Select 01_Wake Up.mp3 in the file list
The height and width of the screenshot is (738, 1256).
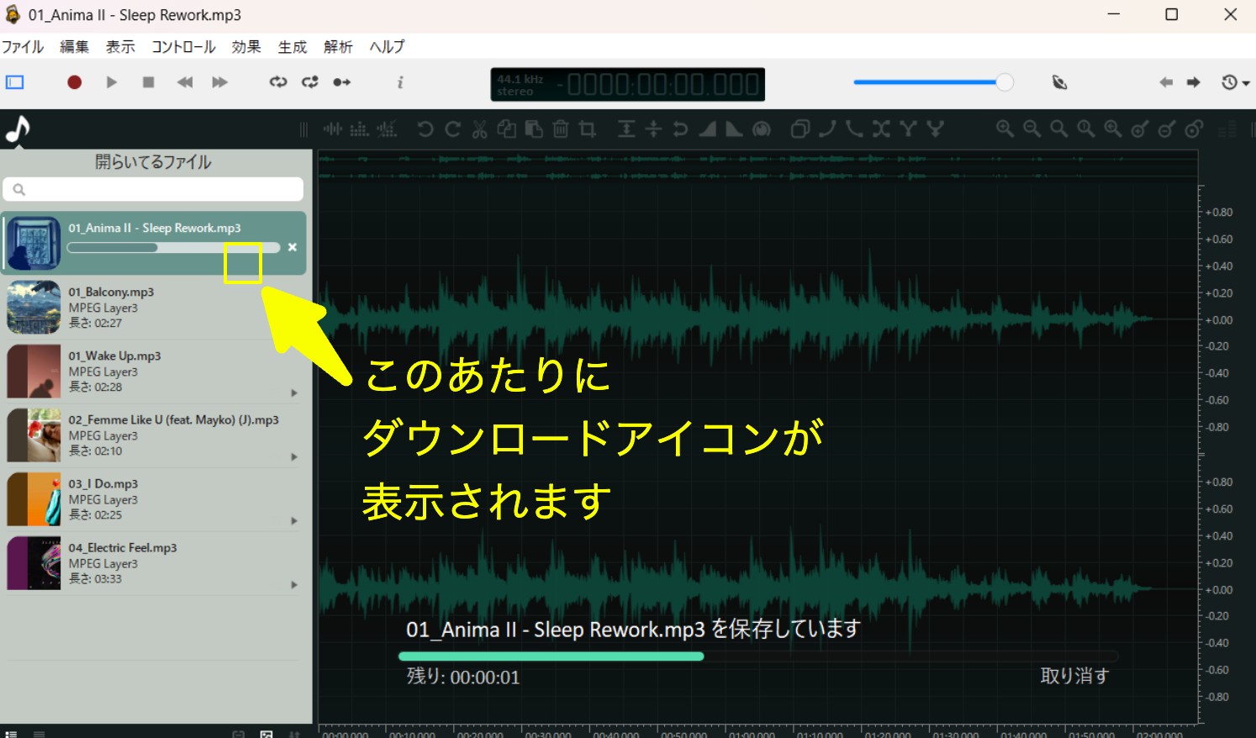point(153,371)
